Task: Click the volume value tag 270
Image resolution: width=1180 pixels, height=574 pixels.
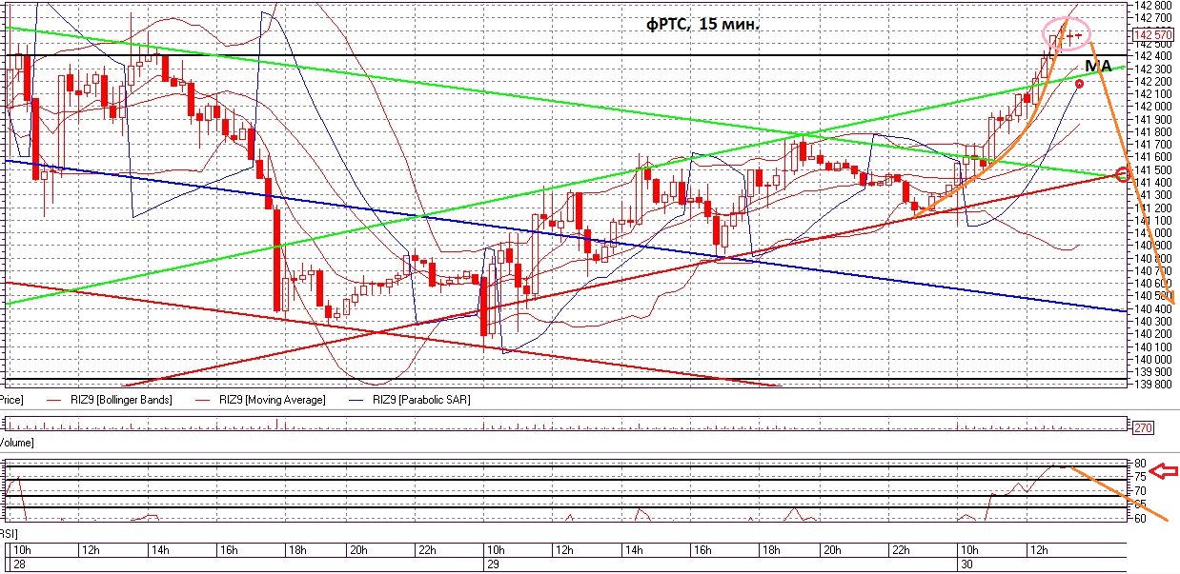Action: [1143, 427]
